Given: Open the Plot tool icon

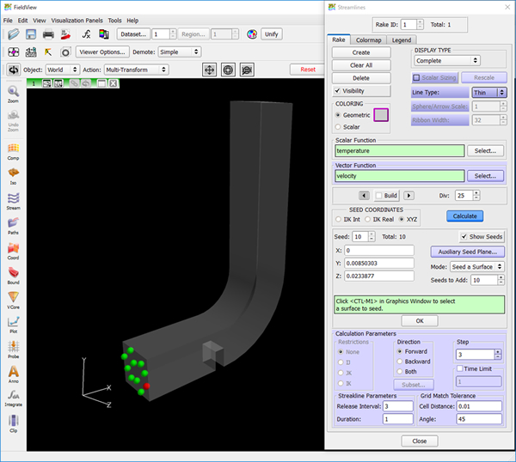Looking at the screenshot, I should pos(13,322).
